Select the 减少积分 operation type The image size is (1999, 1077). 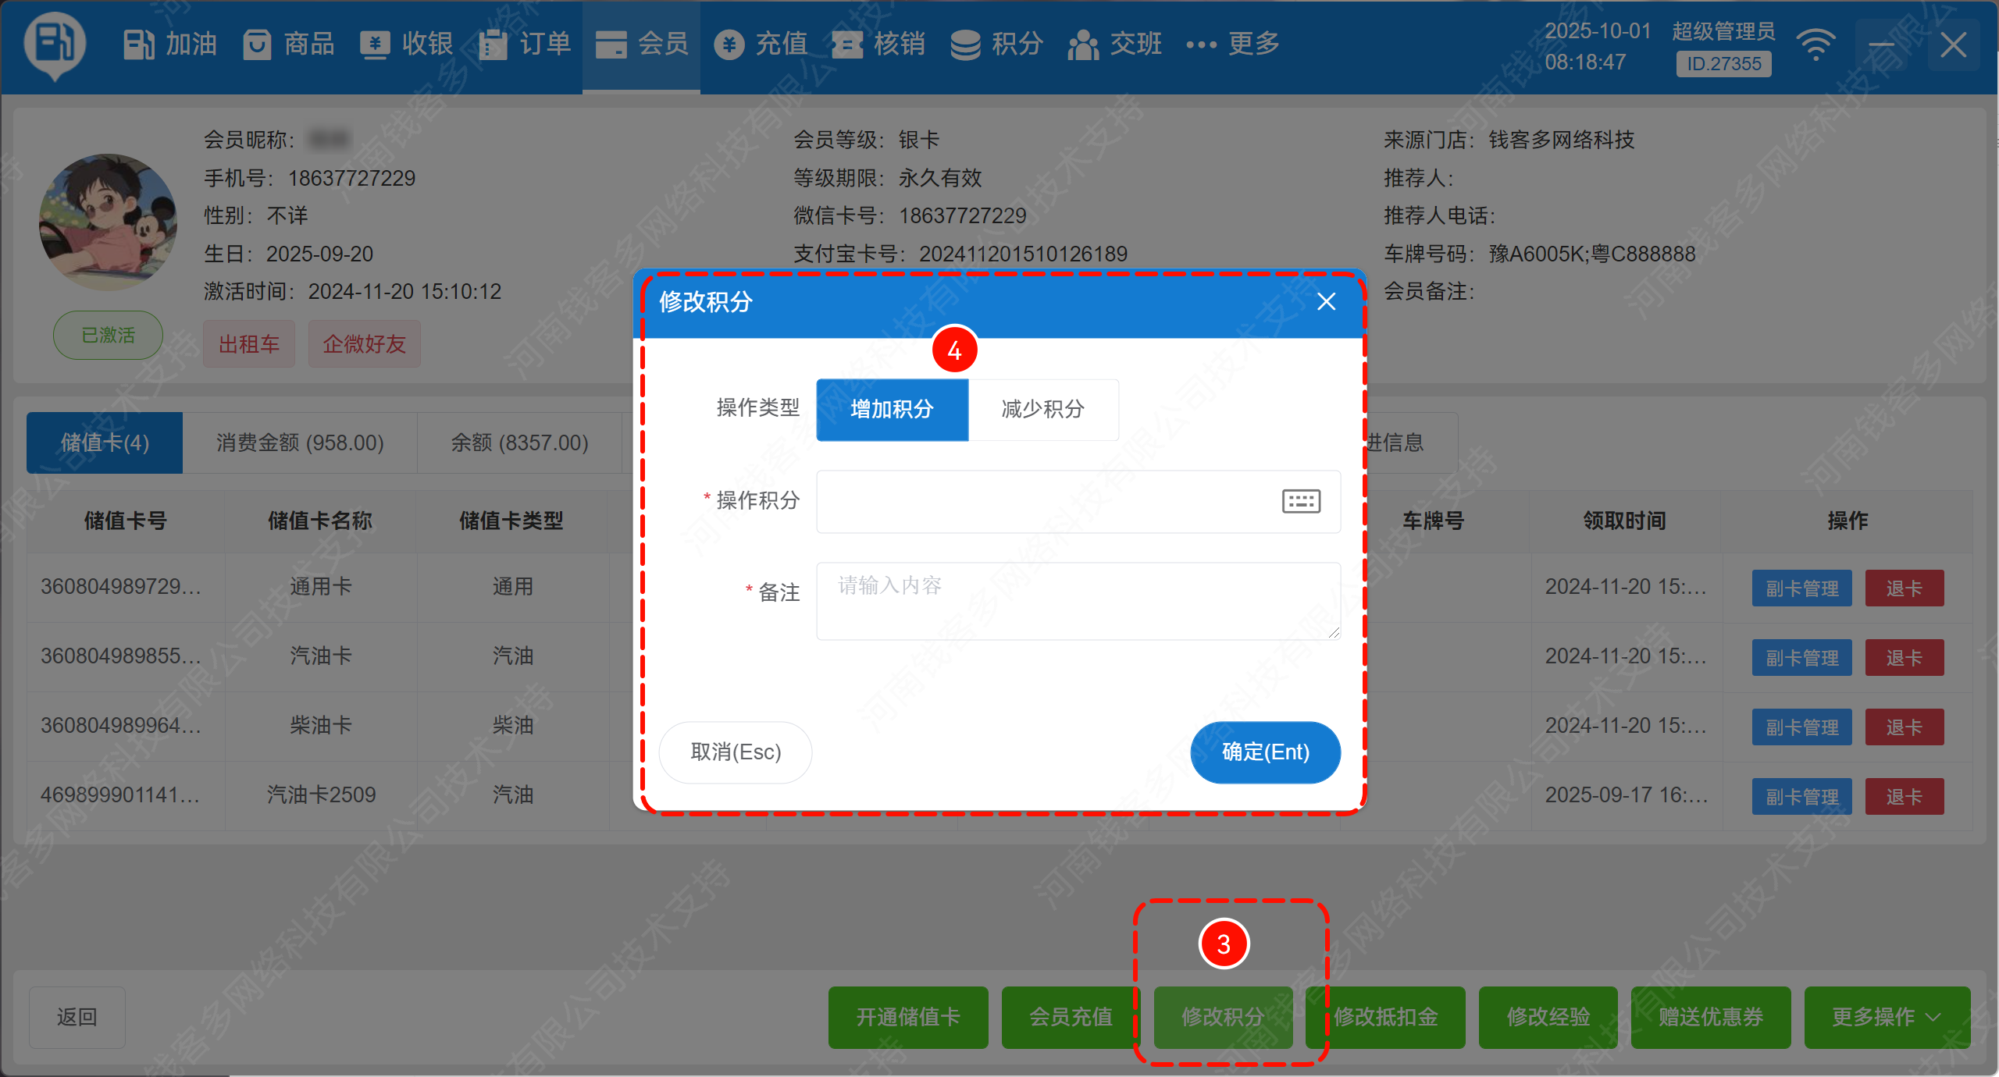click(1043, 410)
